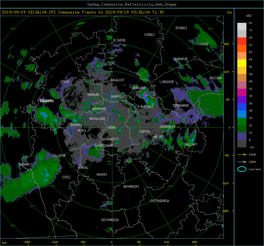Click the YELLAPUR city label

click(x=58, y=156)
